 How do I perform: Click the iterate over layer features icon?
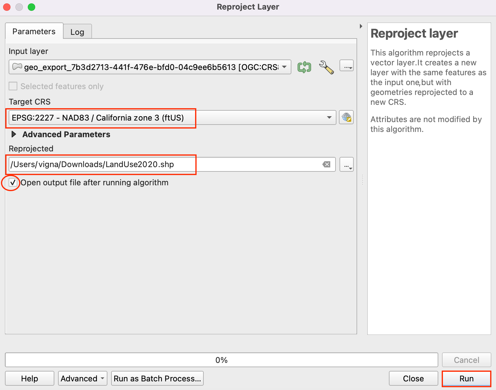(304, 67)
